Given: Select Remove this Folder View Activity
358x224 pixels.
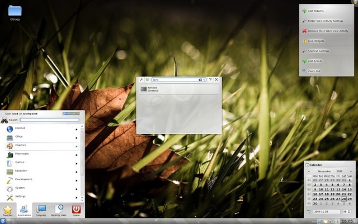Looking at the screenshot, I should tap(326, 31).
